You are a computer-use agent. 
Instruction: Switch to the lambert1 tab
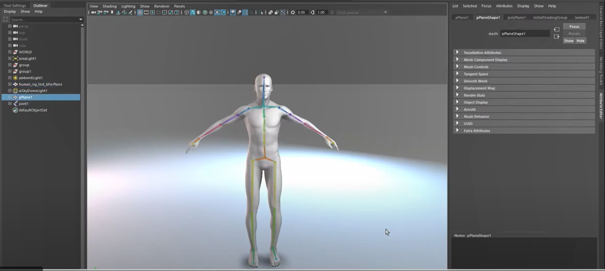(x=582, y=17)
